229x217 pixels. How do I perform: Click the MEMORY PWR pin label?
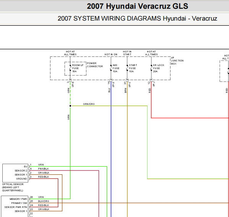coord(18,199)
